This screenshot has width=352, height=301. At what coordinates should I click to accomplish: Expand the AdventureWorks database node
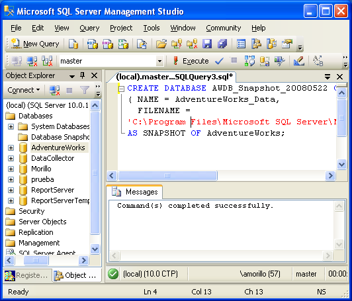[x=11, y=148]
